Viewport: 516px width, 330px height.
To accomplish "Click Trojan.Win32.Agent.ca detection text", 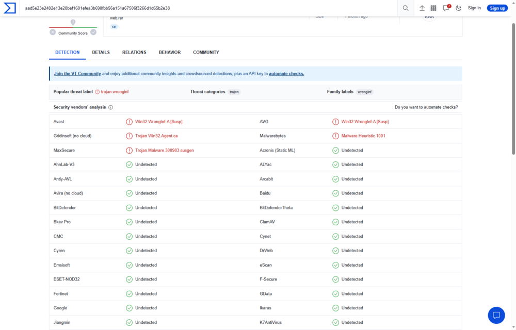I will (x=156, y=136).
